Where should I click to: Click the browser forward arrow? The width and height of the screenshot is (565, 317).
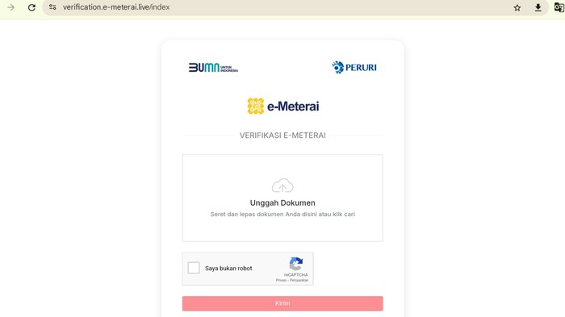pos(10,7)
